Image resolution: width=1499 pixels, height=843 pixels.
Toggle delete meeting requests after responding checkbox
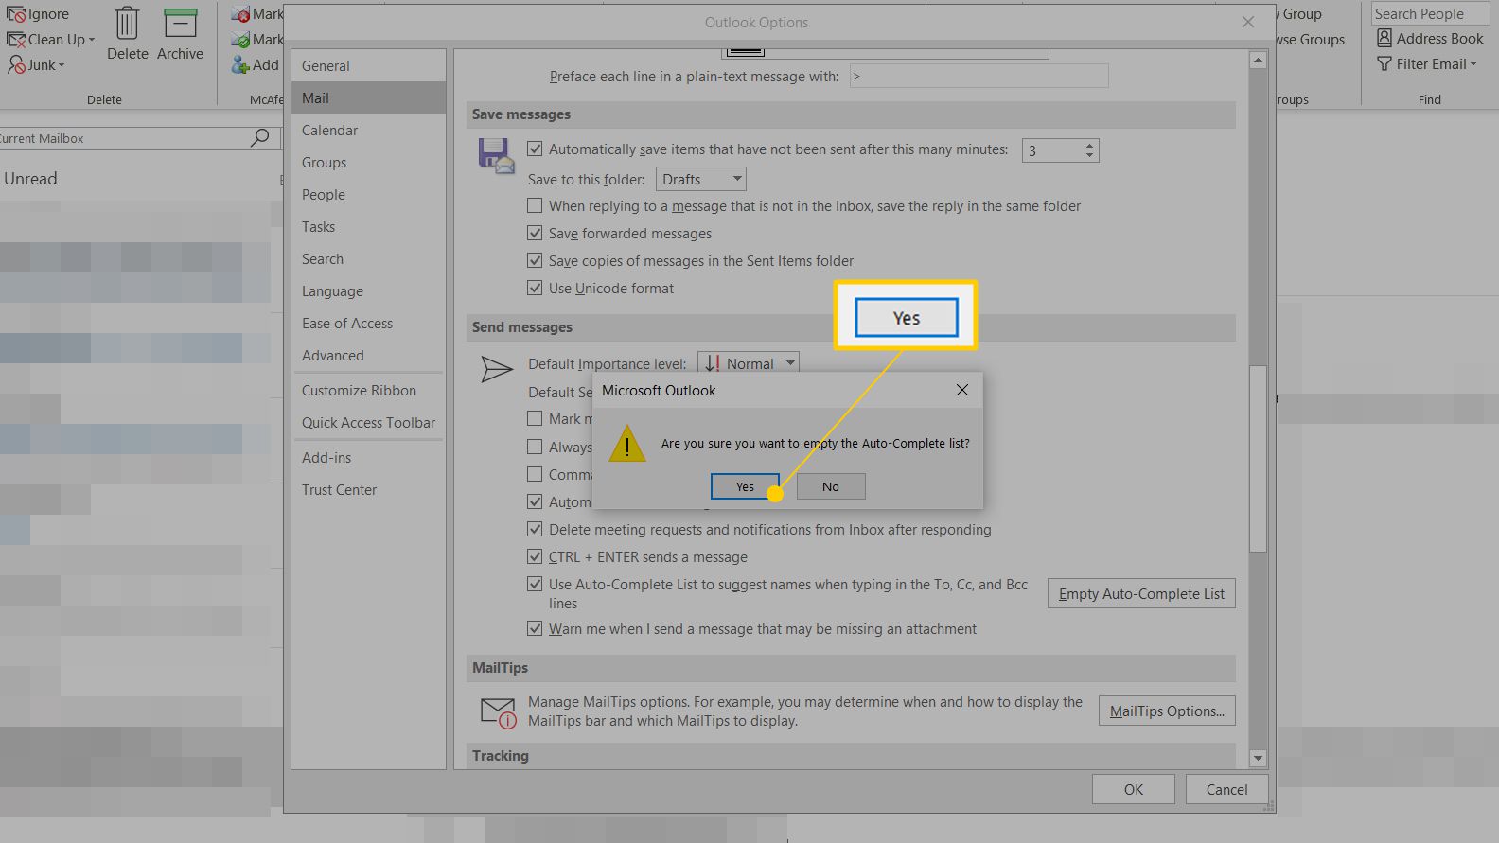535,529
